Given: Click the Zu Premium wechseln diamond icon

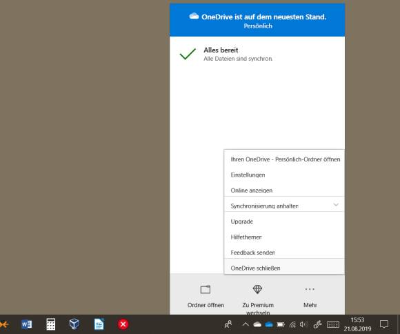Looking at the screenshot, I should pos(257,289).
